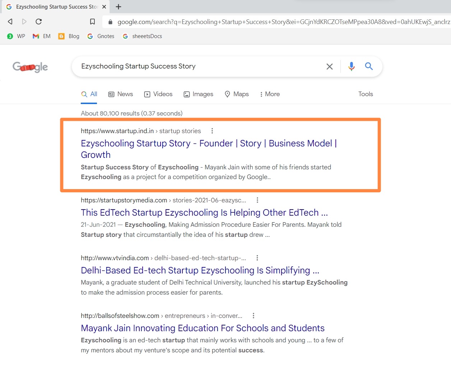Open options for startupstorymedia.com result
Screen dimensions: 451x366
pos(257,200)
